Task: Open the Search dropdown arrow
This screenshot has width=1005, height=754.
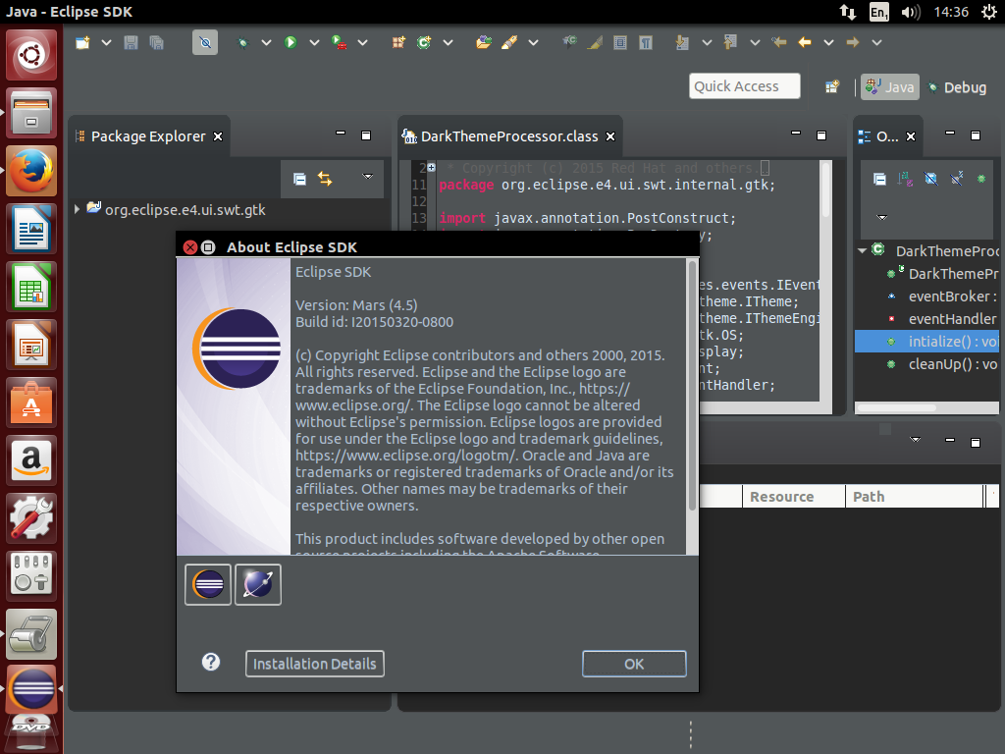Action: (x=533, y=42)
